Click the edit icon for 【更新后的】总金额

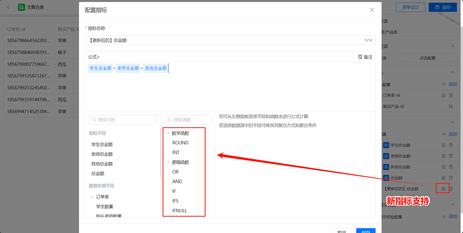[443, 189]
